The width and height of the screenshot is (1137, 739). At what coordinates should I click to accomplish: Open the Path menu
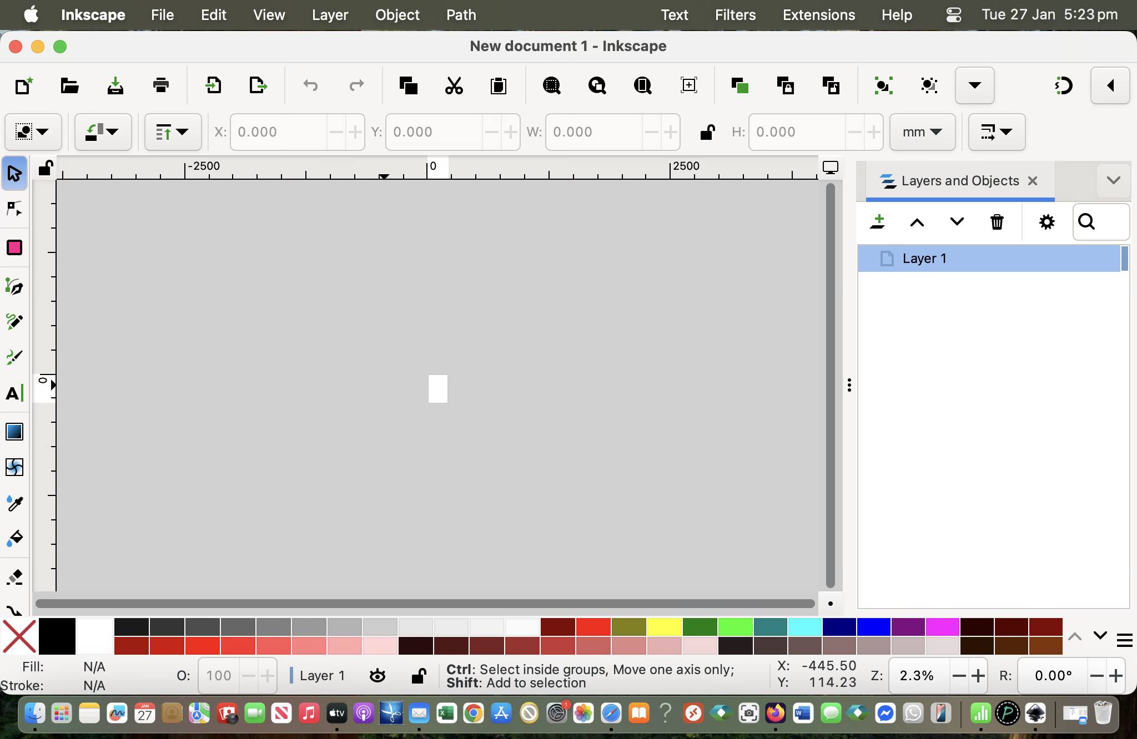461,15
